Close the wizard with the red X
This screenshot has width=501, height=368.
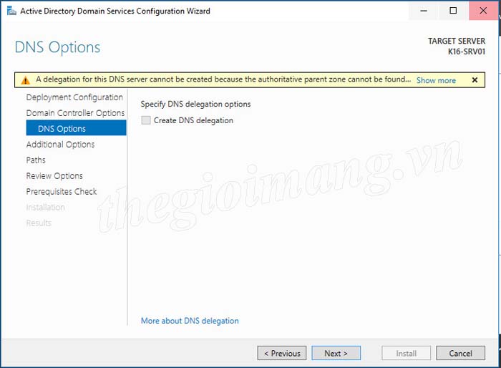click(x=485, y=11)
